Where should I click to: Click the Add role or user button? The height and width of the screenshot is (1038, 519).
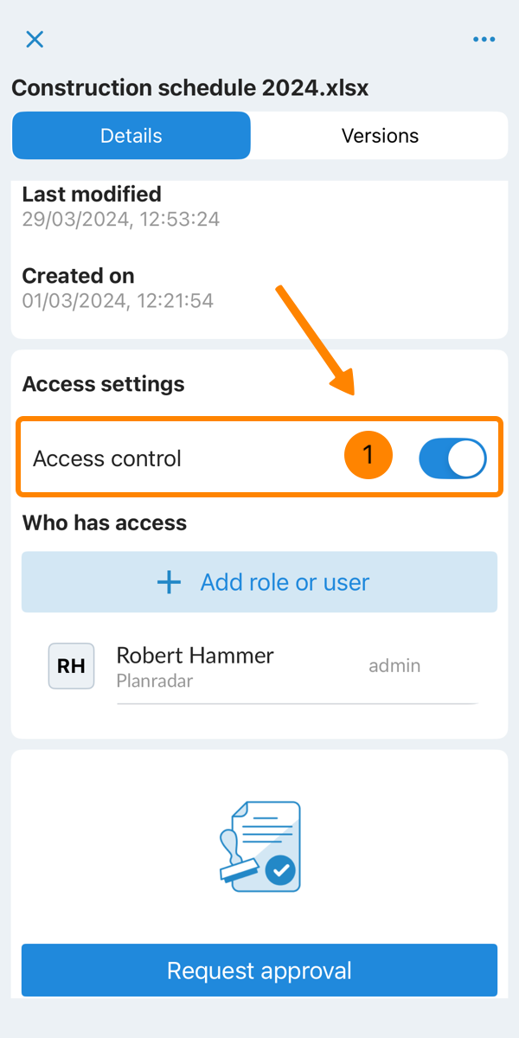(259, 582)
